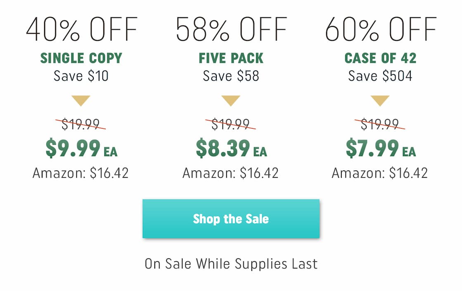
Task: Click the Save $10 text
Action: coord(81,76)
